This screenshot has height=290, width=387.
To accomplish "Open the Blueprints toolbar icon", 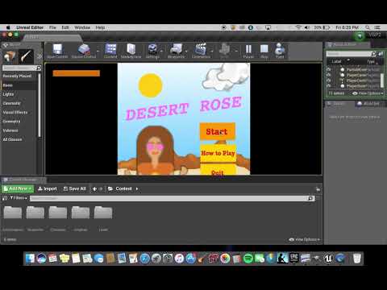I will point(176,51).
